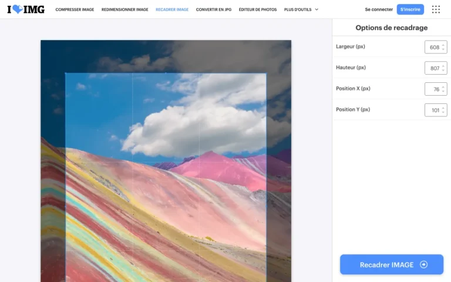Open Compresser Image tool

[75, 9]
